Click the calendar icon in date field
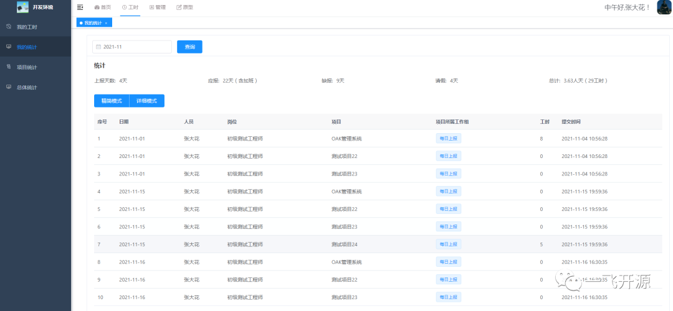The height and width of the screenshot is (311, 673). 98,47
